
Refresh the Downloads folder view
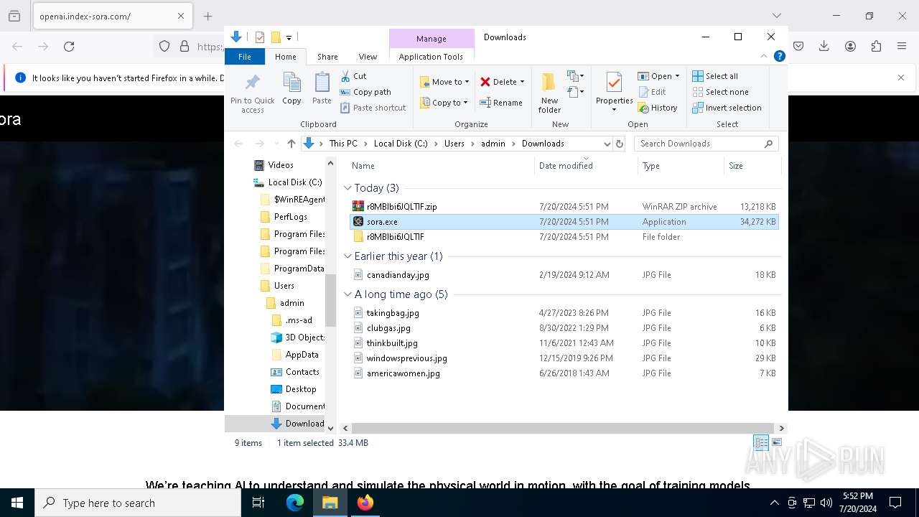620,144
